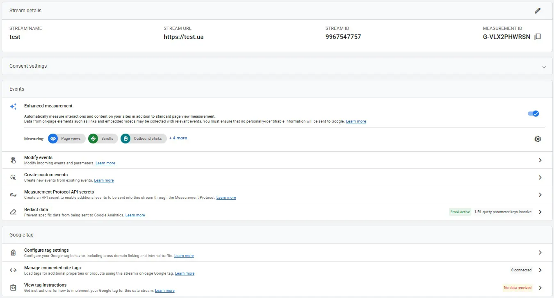Viewport: 554px width, 298px height.
Task: Open Learn more for Create custom events
Action: click(104, 180)
